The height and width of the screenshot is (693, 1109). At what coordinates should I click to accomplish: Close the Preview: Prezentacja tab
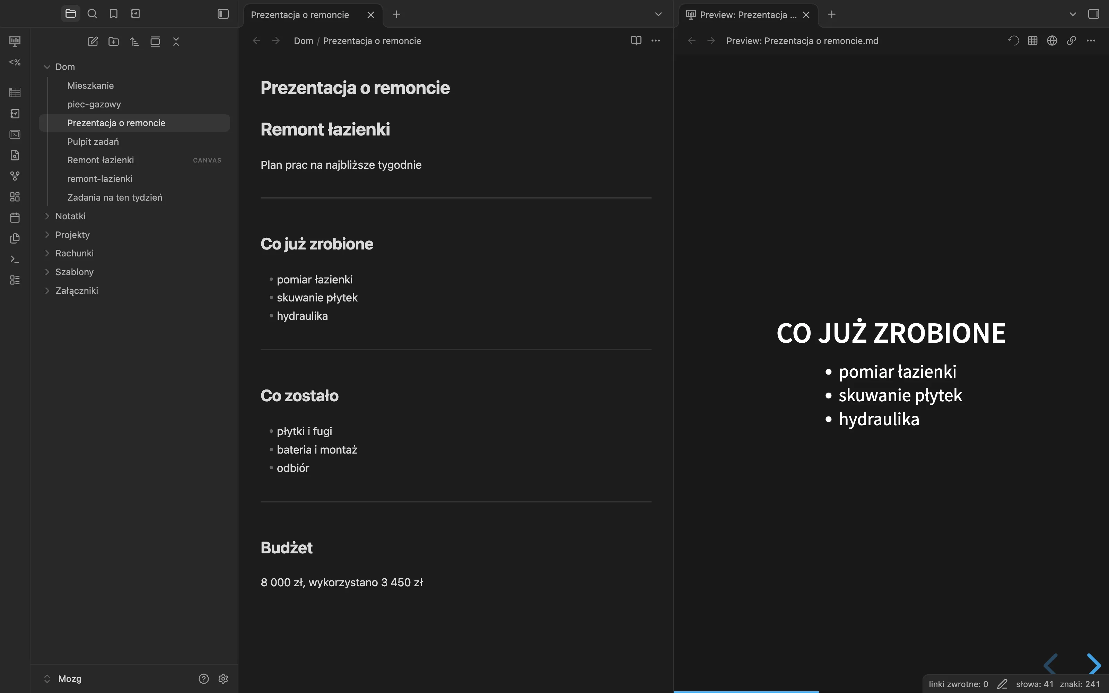[x=806, y=15]
